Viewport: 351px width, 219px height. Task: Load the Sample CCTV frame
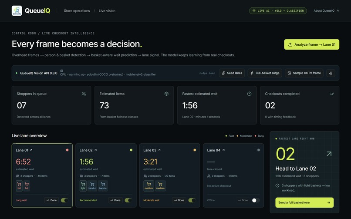(304, 73)
